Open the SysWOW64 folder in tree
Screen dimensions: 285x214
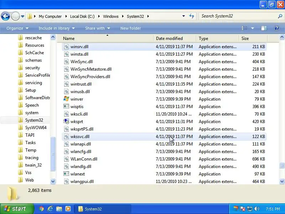point(36,128)
